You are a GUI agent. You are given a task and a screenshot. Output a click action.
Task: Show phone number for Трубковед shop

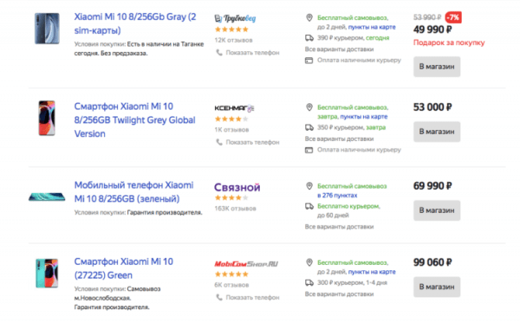point(247,53)
